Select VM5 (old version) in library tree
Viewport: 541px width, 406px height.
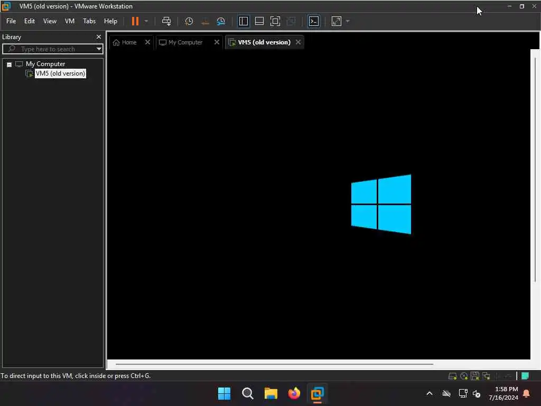coord(60,73)
